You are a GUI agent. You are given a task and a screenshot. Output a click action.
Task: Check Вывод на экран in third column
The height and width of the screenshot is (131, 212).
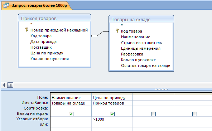(x=153, y=114)
